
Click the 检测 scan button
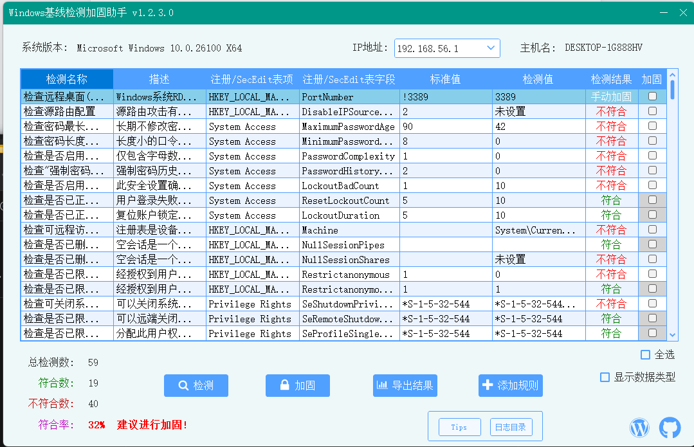coord(196,385)
